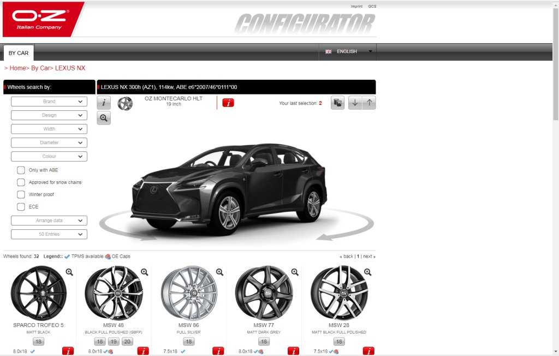Click the 'MATT DARK GREY' colour label
This screenshot has width=559, height=356.
[x=264, y=333]
